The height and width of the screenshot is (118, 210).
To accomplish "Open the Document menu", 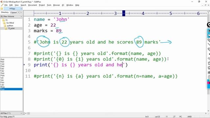I will (x=32, y=5).
